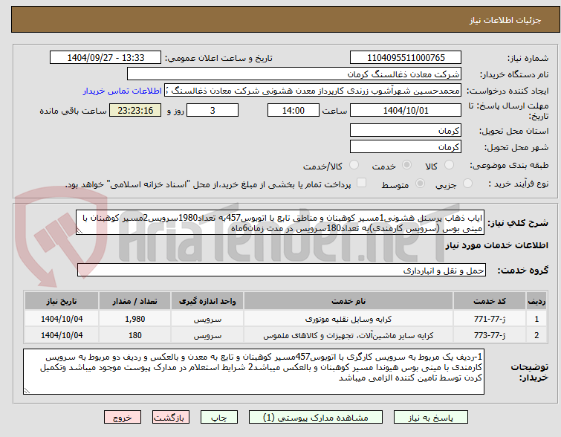The width and height of the screenshot is (561, 437).
Task: Click the سرویس unit cell in row 1
Action: click(207, 319)
